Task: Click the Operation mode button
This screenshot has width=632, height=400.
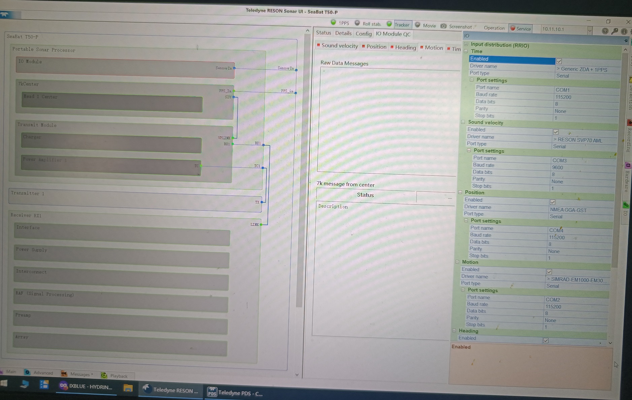Action: 494,28
